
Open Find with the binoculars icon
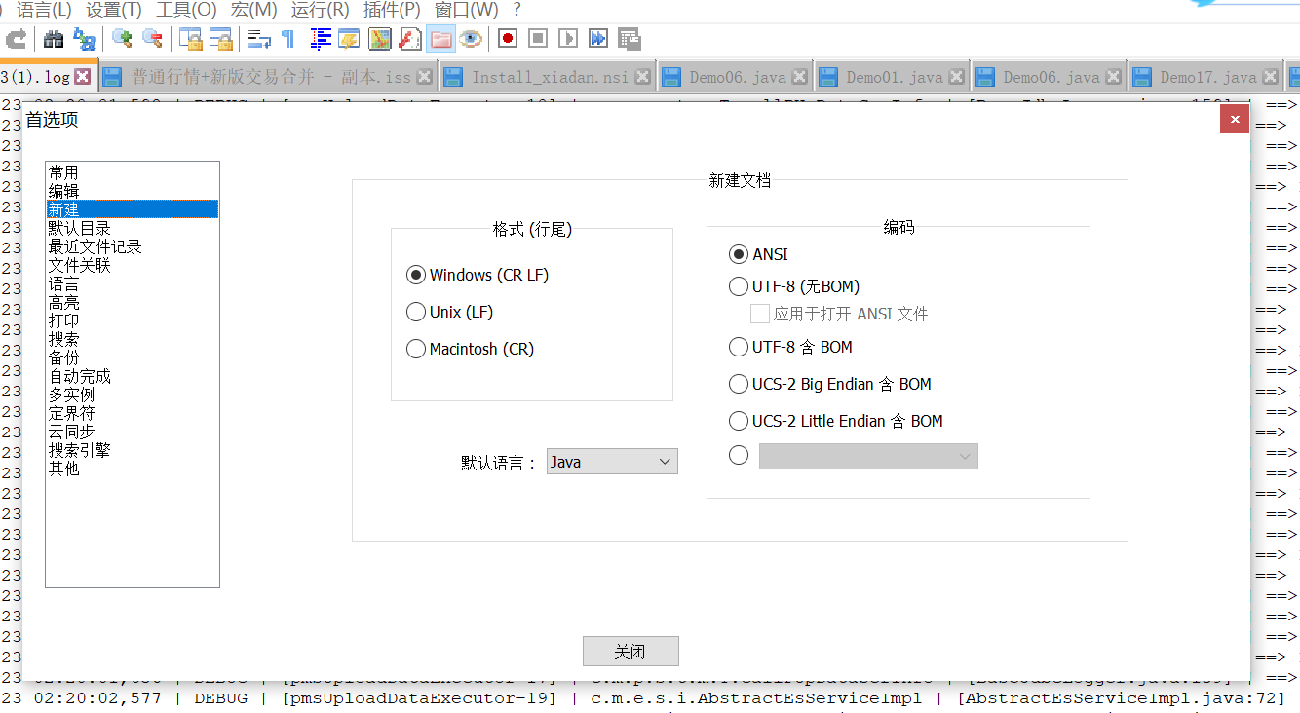55,39
